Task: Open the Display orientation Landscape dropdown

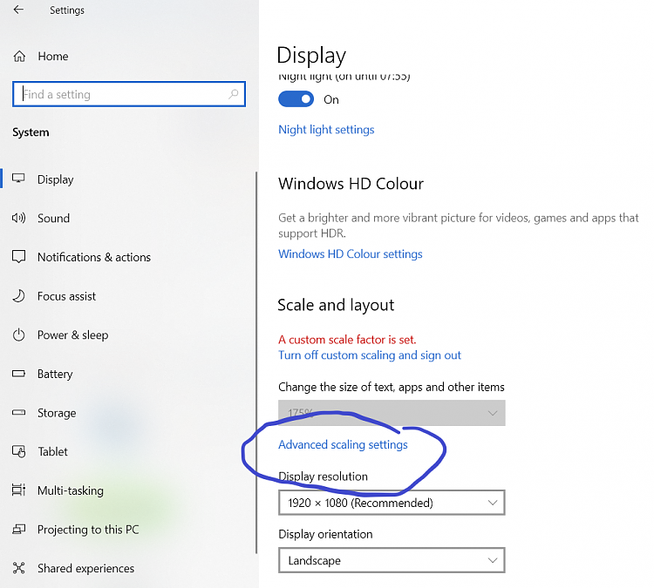Action: (x=392, y=560)
